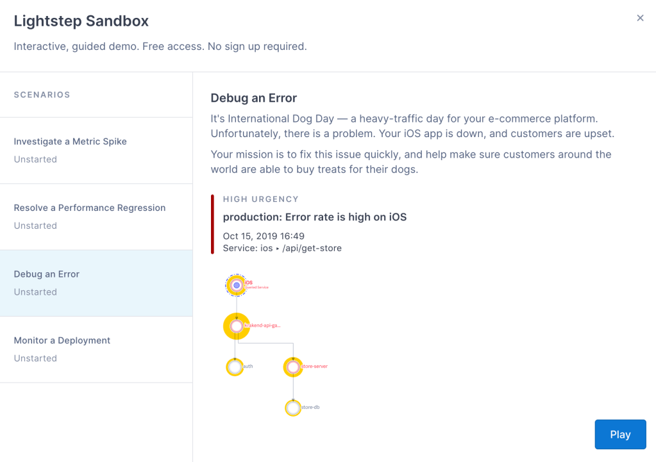Close the Lightstep Sandbox dialog
Screen dimensions: 656x462
640,18
